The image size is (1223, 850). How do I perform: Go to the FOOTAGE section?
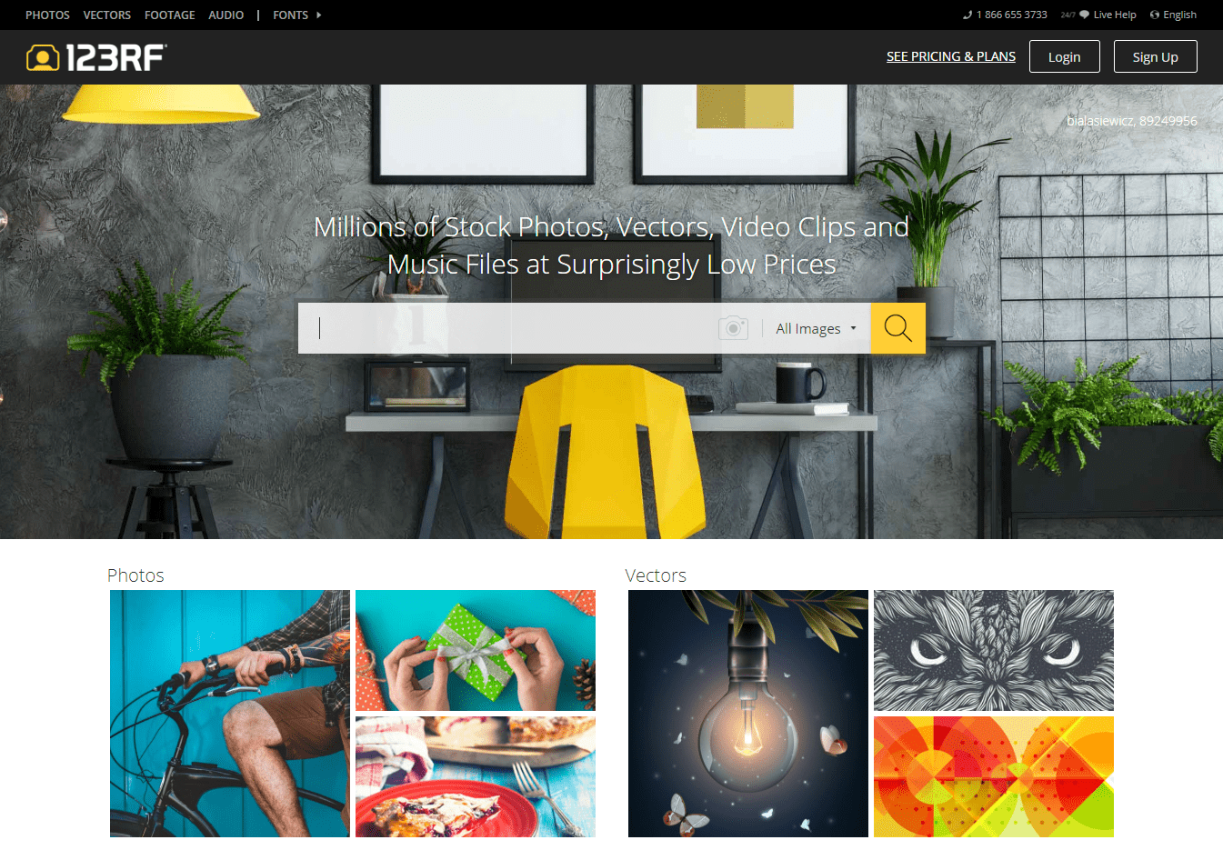click(x=170, y=15)
